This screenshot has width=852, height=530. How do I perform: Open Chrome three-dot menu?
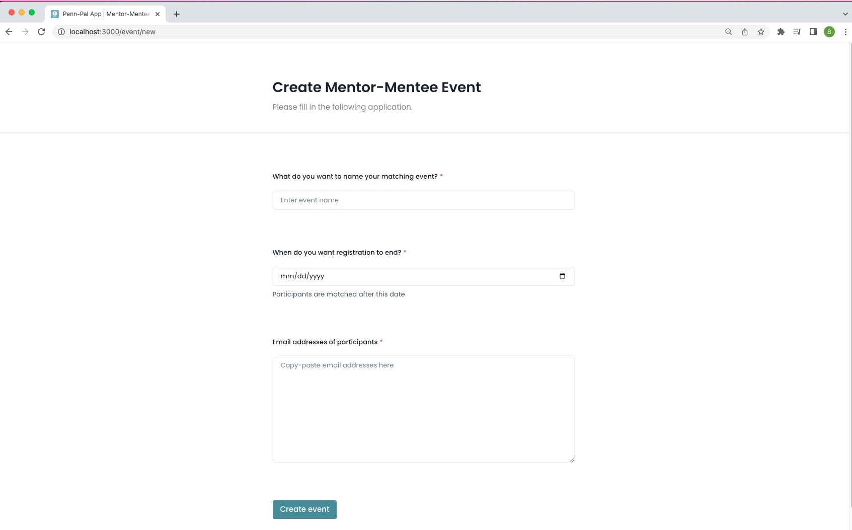coord(845,32)
